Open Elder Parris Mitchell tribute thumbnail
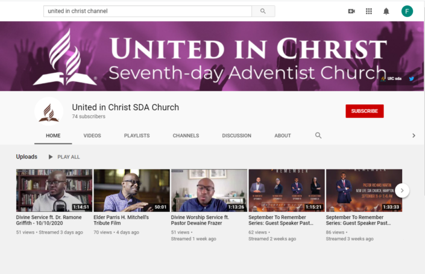The height and width of the screenshot is (274, 425). click(132, 190)
